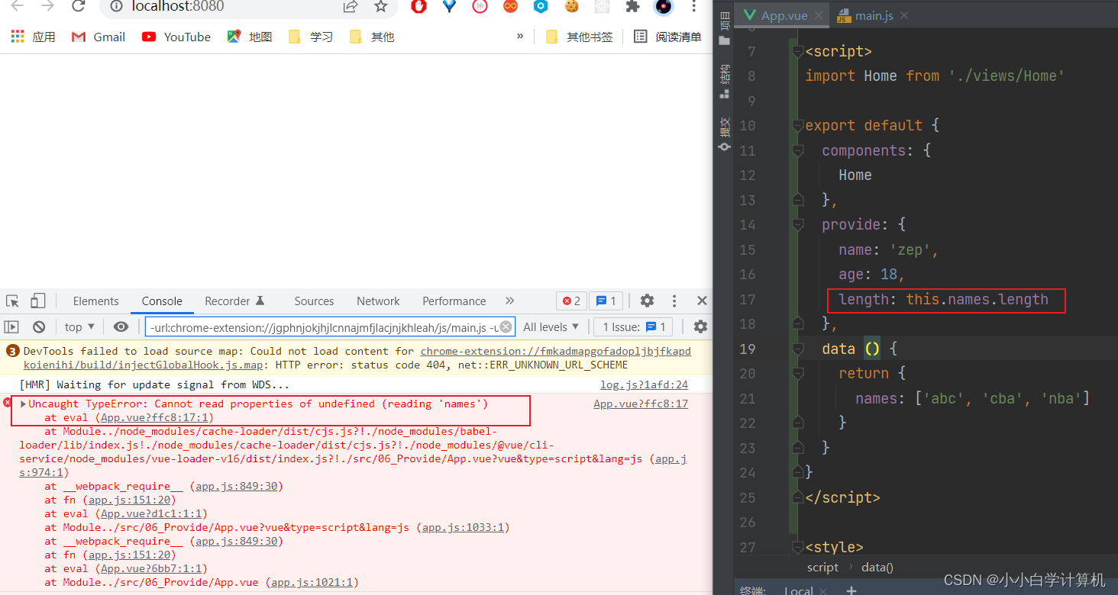This screenshot has height=595, width=1118.
Task: Open the App.vue?ffc8:17 source link
Action: (641, 404)
